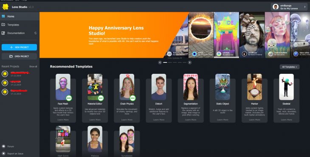
Task: Click Learn More under Segmentation
Action: (191, 120)
